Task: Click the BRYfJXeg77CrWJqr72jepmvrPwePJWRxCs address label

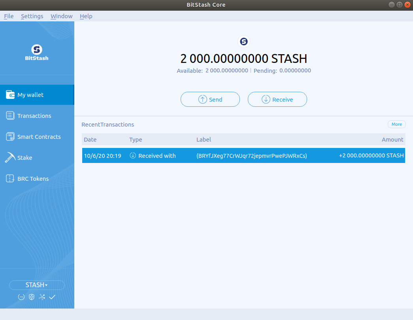Action: (251, 156)
